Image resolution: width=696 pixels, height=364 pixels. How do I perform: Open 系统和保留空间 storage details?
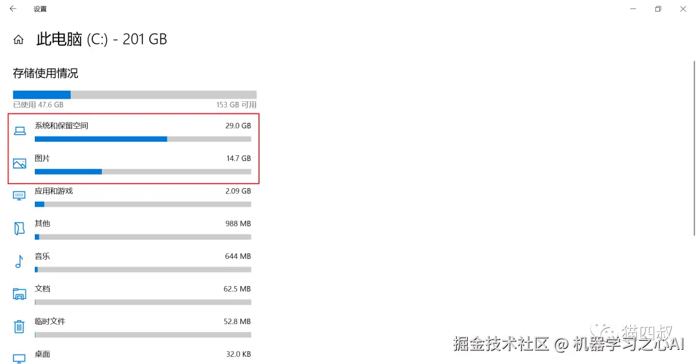(61, 126)
